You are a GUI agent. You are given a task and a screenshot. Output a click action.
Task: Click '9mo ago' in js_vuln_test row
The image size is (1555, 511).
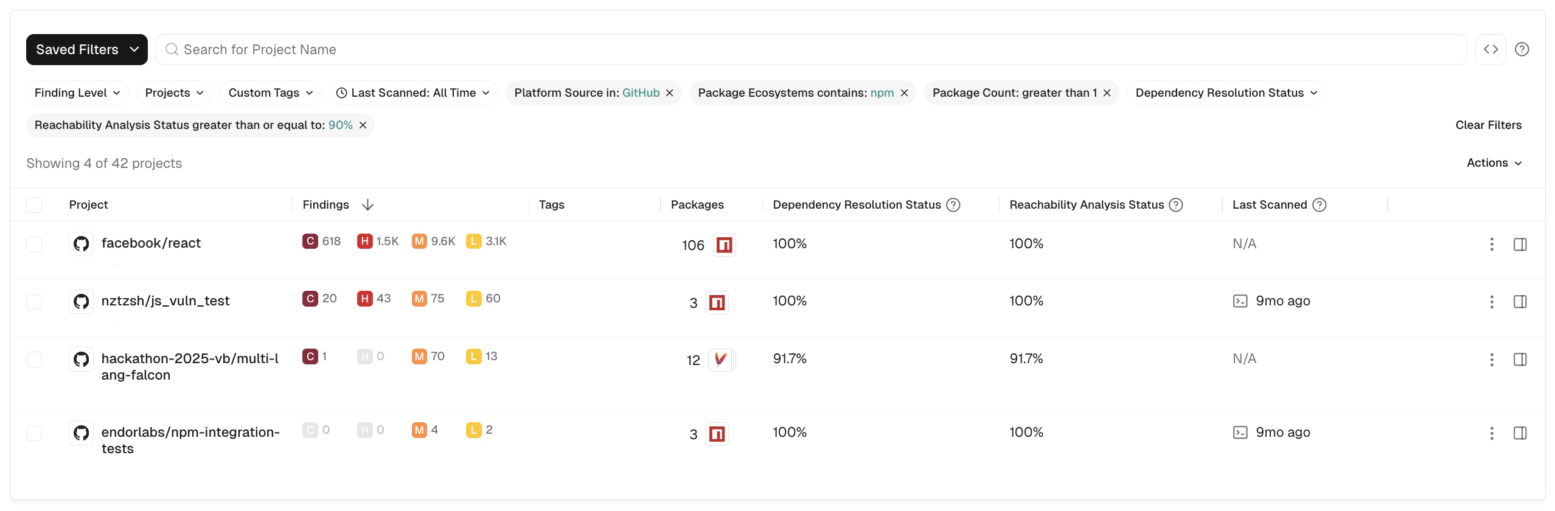point(1283,301)
